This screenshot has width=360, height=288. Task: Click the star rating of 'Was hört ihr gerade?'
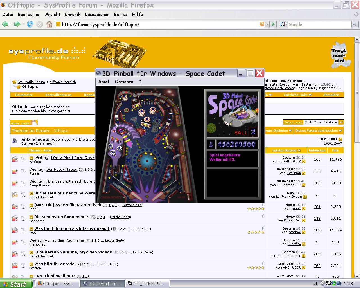(x=256, y=268)
